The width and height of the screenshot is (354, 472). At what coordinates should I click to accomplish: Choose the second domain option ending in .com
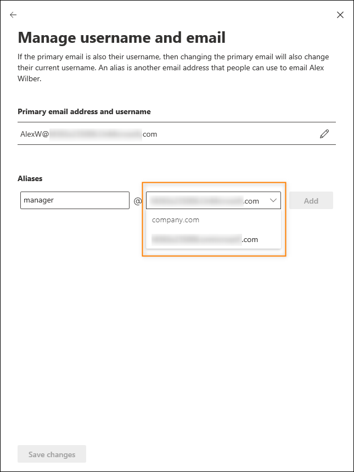coord(205,239)
